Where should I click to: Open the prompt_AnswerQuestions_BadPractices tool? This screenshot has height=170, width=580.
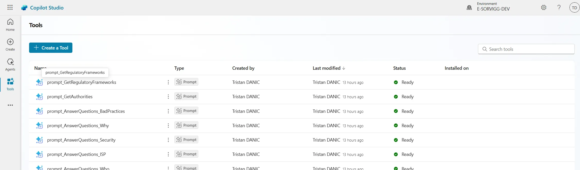[86, 111]
